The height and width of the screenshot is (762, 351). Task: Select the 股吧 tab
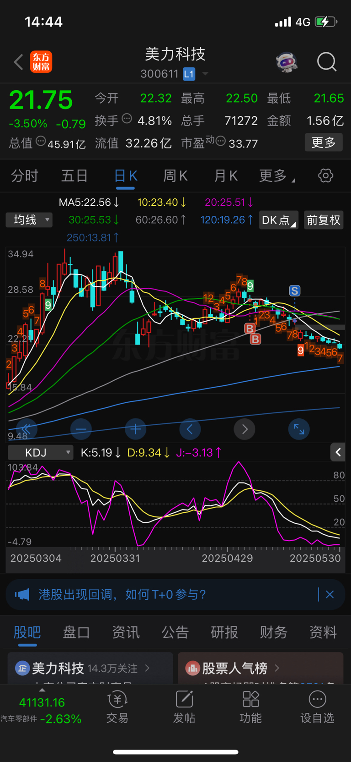pos(27,632)
